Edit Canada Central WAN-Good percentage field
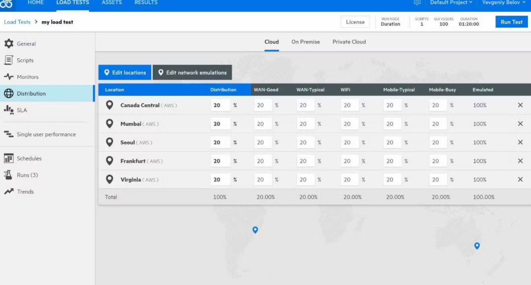 tap(263, 105)
